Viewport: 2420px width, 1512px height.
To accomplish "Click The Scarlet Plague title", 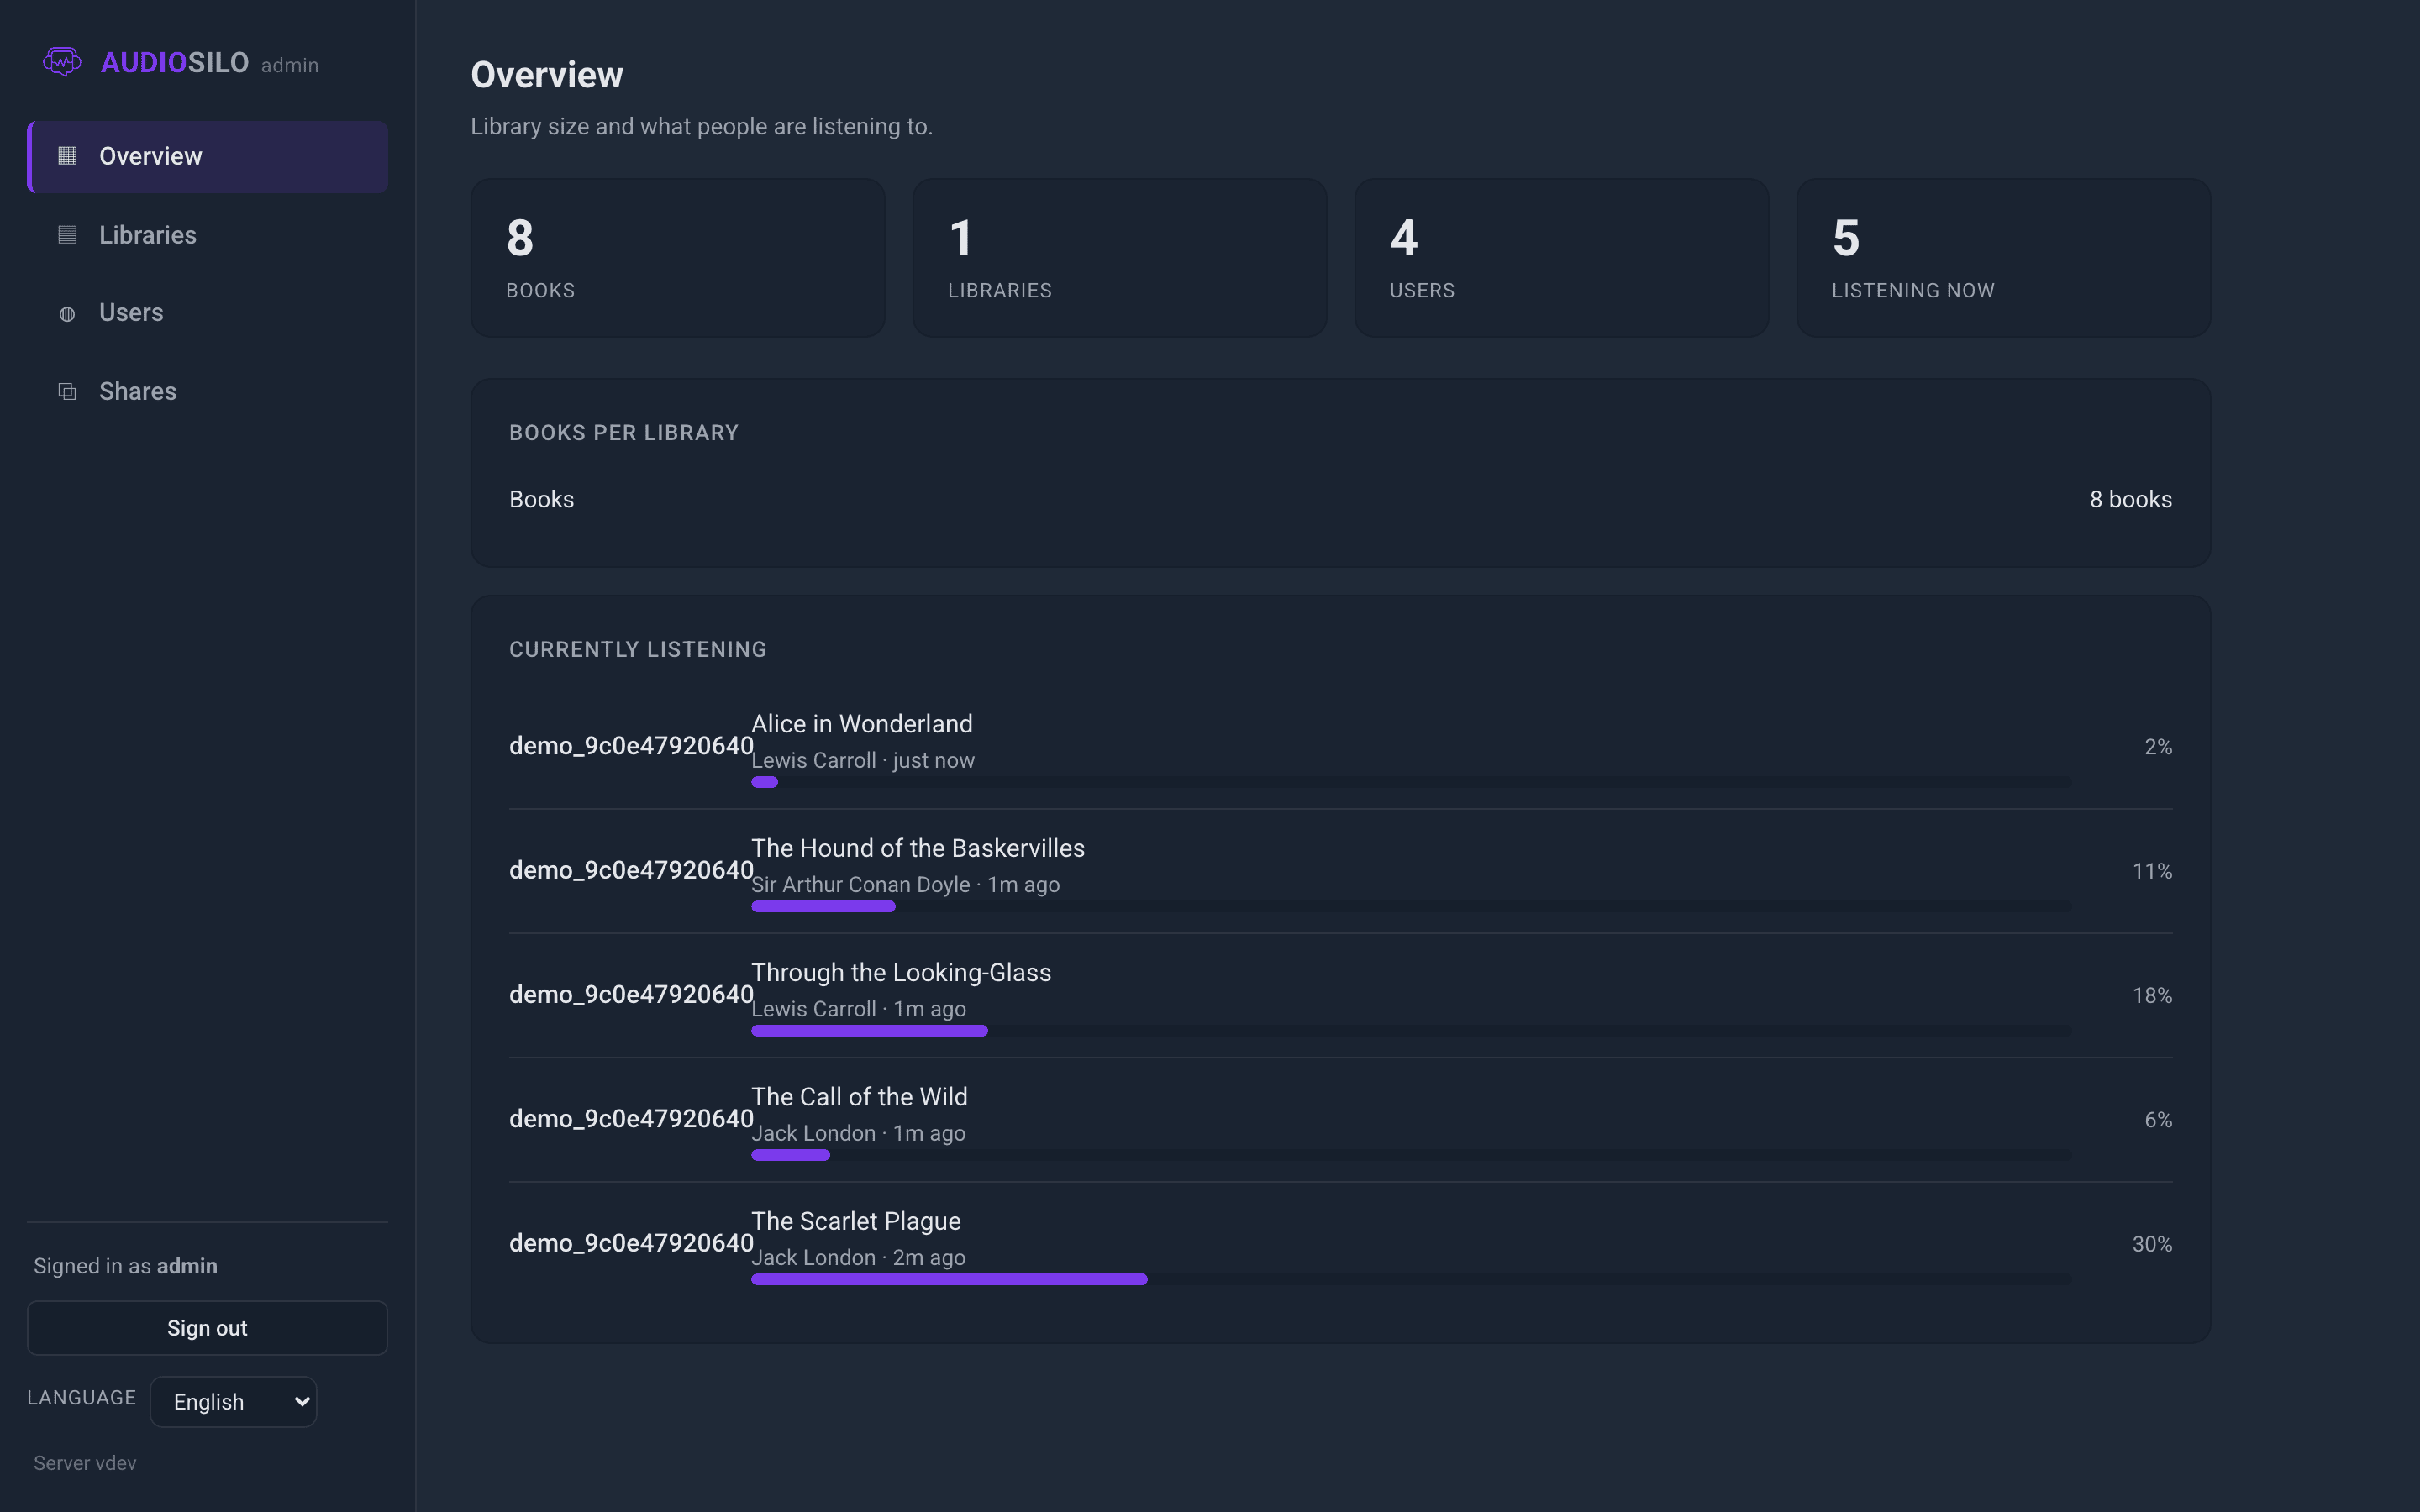I will pyautogui.click(x=856, y=1221).
